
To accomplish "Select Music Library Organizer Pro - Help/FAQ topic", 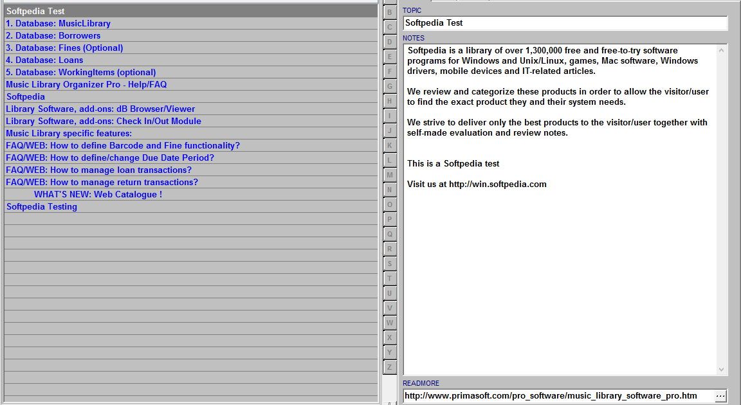I will click(x=191, y=84).
